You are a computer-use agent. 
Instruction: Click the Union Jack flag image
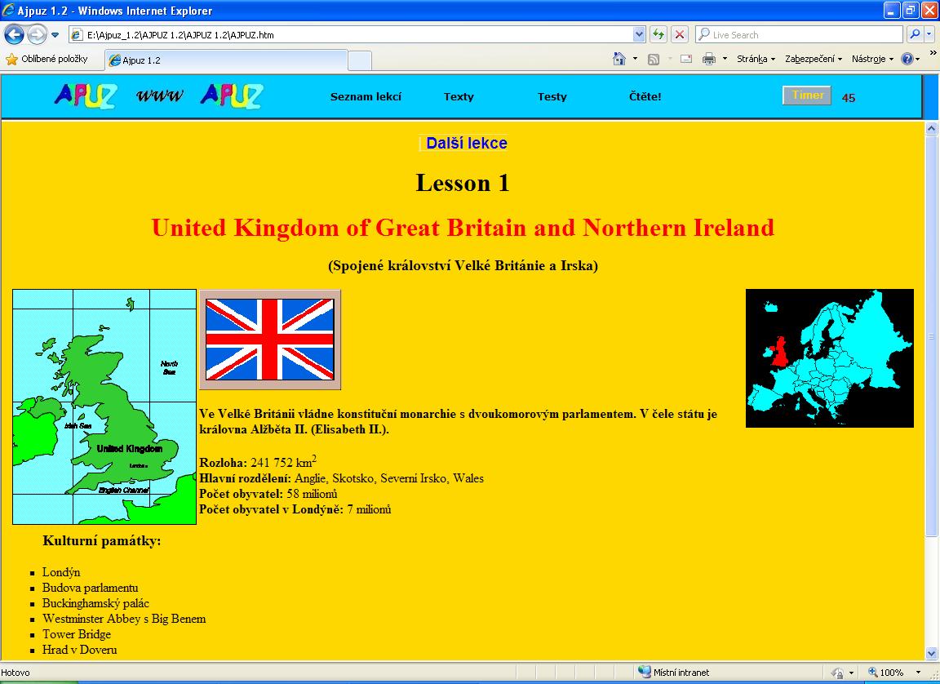[270, 340]
